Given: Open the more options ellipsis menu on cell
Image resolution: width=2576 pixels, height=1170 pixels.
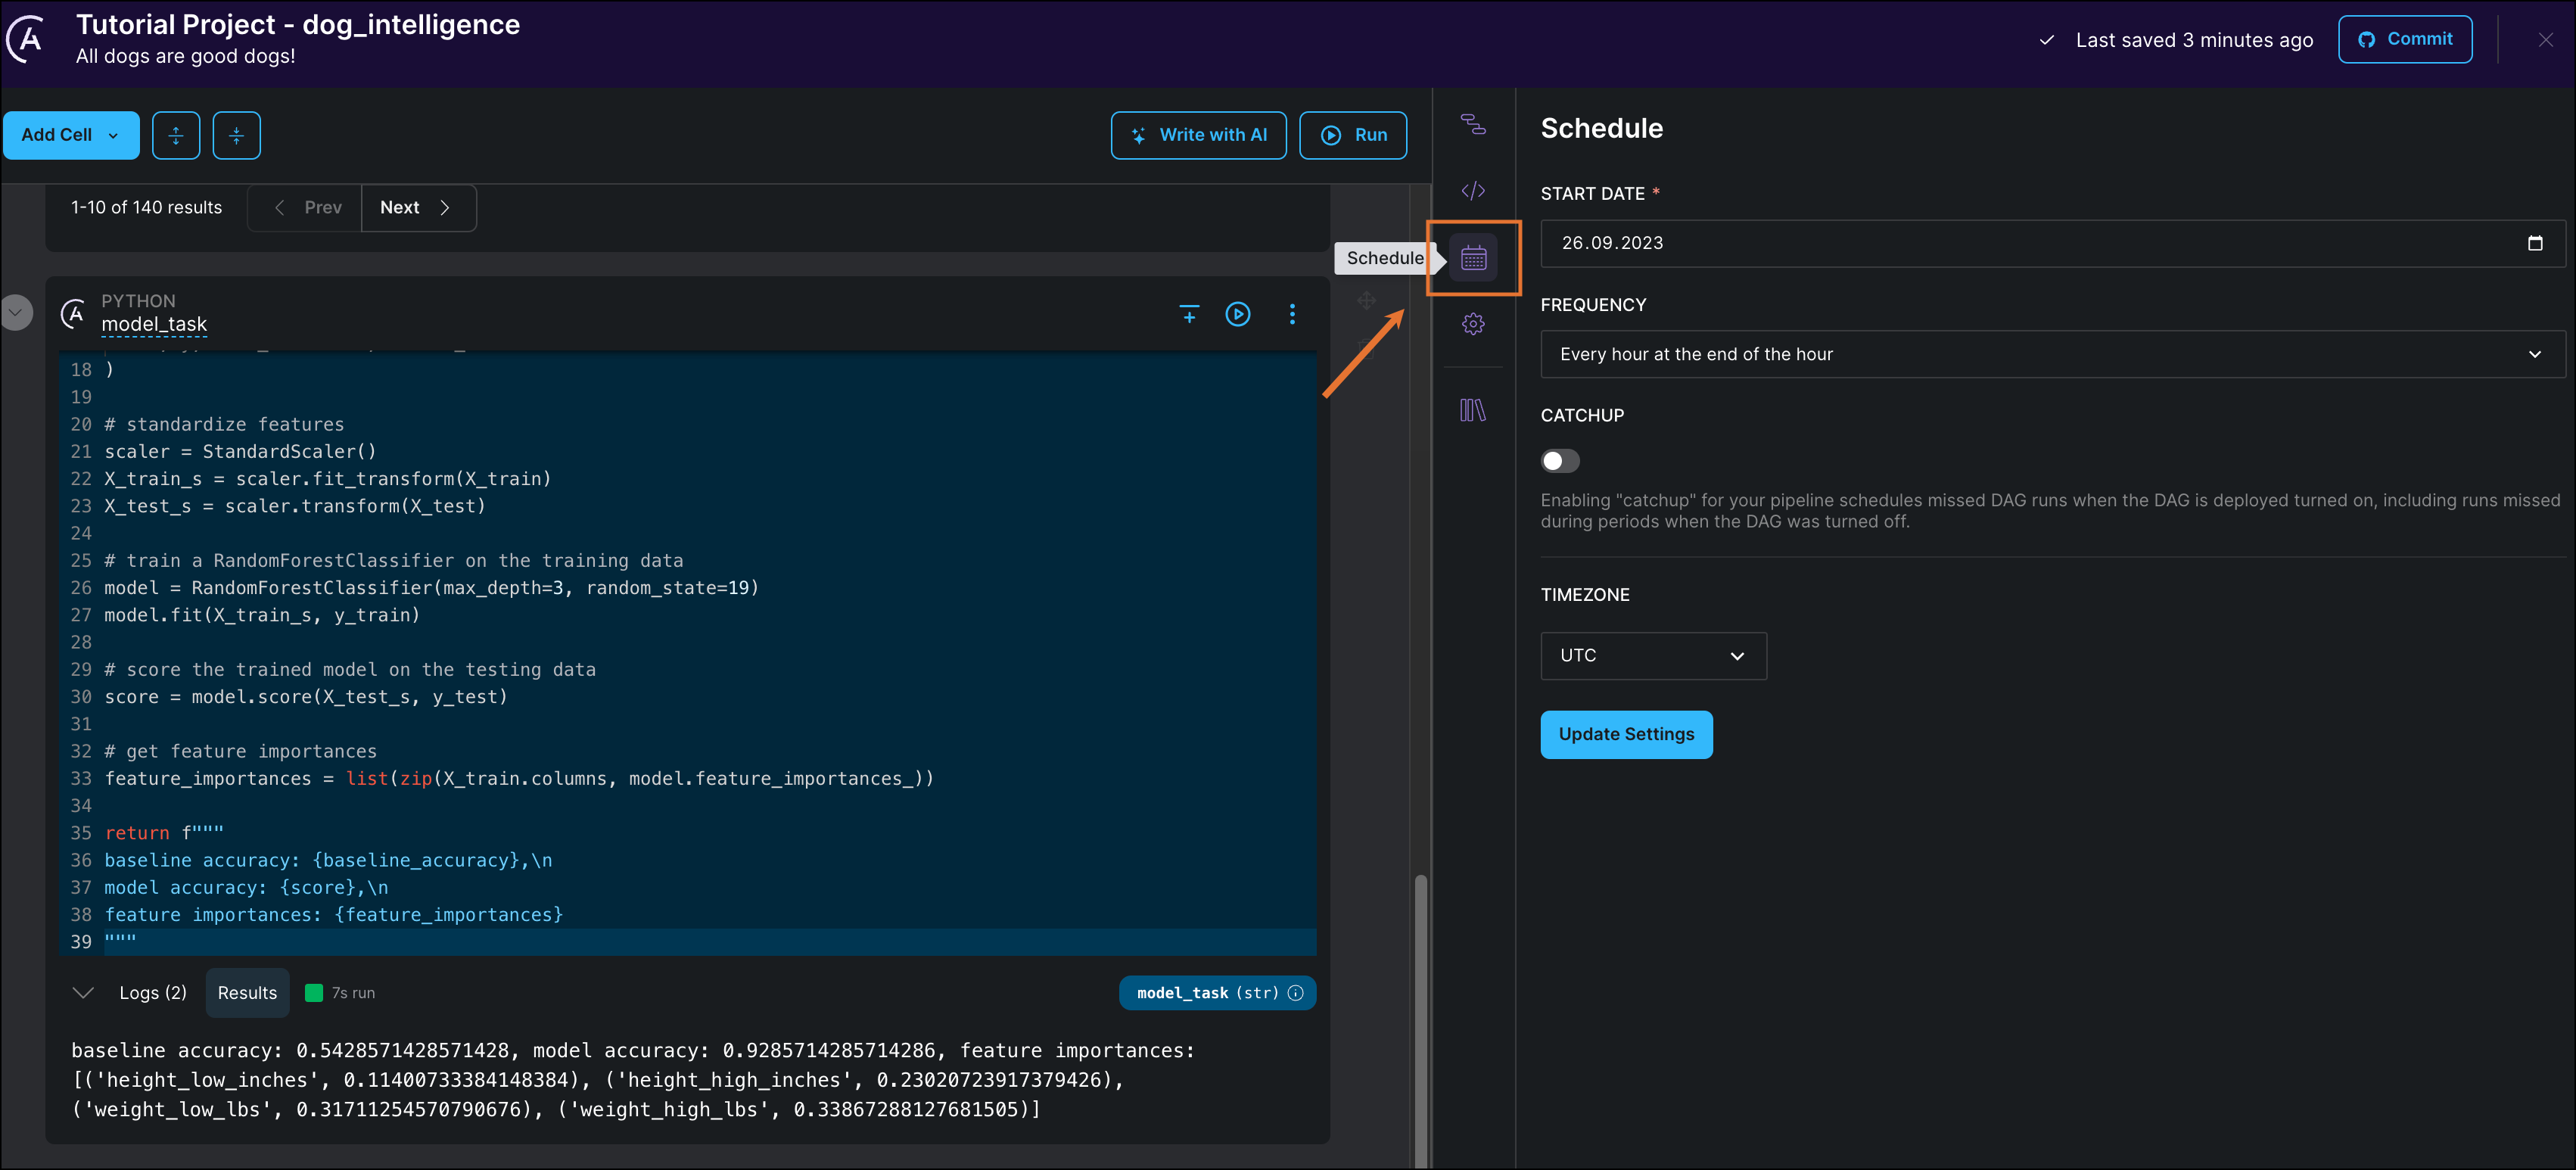Looking at the screenshot, I should (x=1293, y=313).
